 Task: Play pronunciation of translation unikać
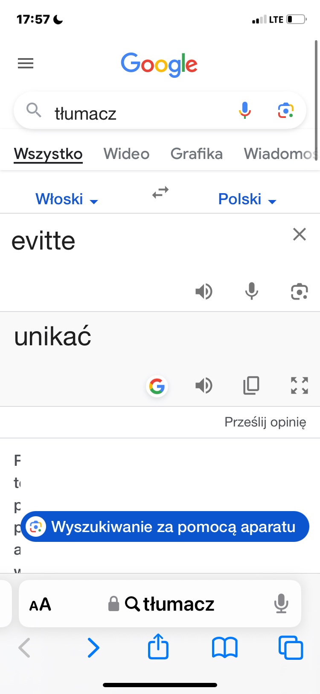click(x=204, y=385)
